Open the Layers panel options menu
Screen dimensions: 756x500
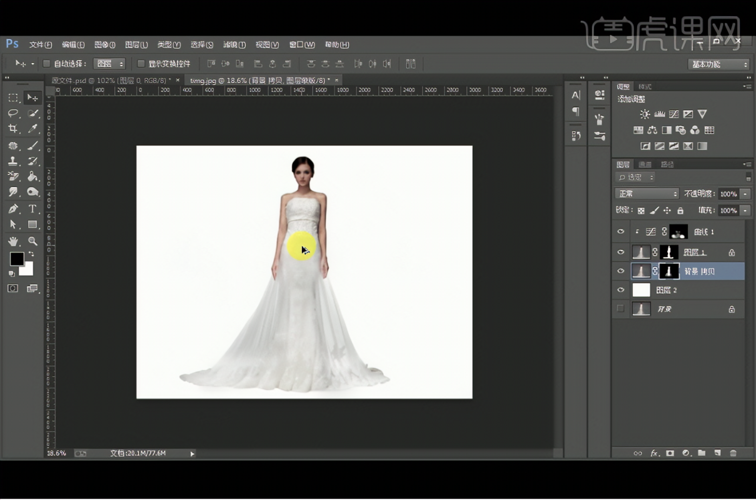(747, 164)
